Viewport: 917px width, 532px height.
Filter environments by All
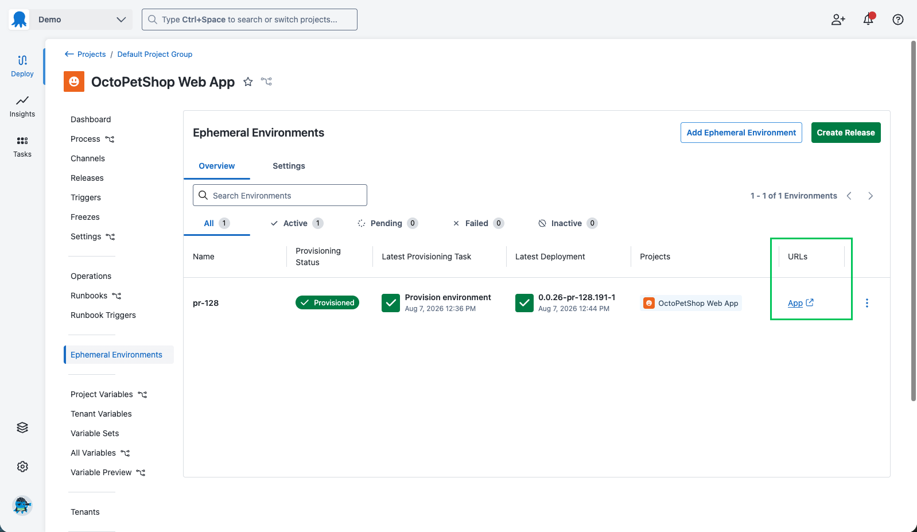(217, 223)
